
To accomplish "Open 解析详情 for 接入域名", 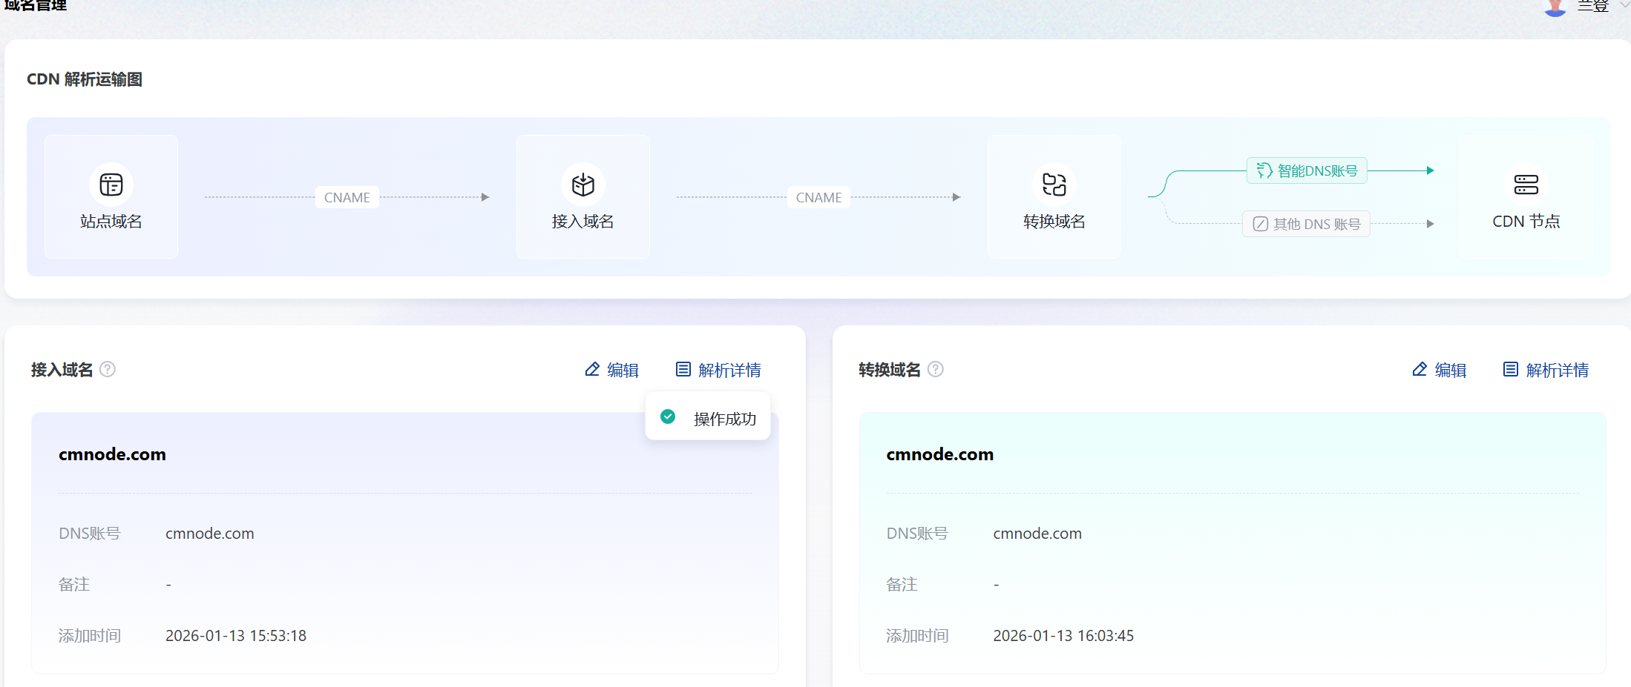I will pos(718,370).
